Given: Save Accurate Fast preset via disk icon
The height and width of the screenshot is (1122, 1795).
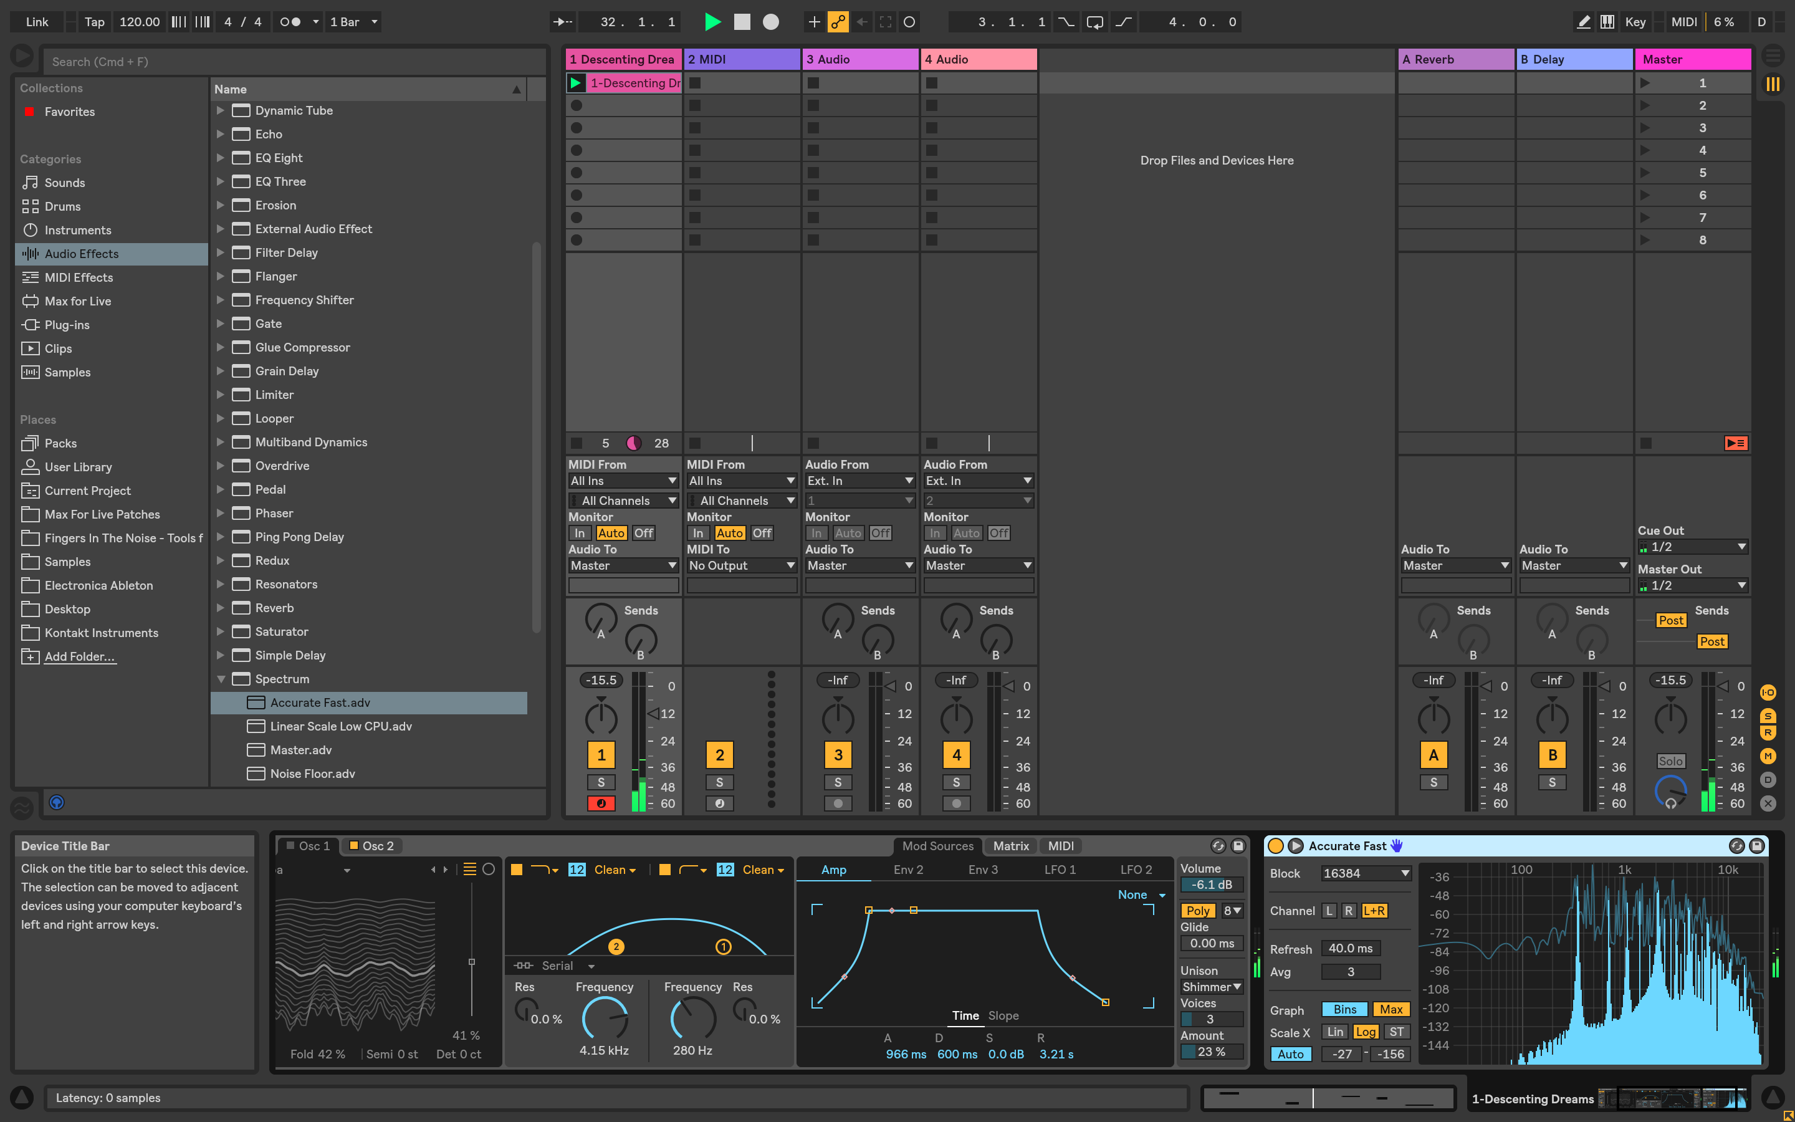Looking at the screenshot, I should [1756, 846].
